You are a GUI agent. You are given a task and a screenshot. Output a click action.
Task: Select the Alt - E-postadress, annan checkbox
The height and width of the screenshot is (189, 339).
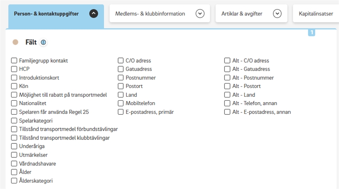(227, 112)
